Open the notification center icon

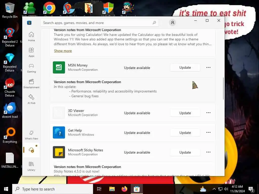(251, 189)
